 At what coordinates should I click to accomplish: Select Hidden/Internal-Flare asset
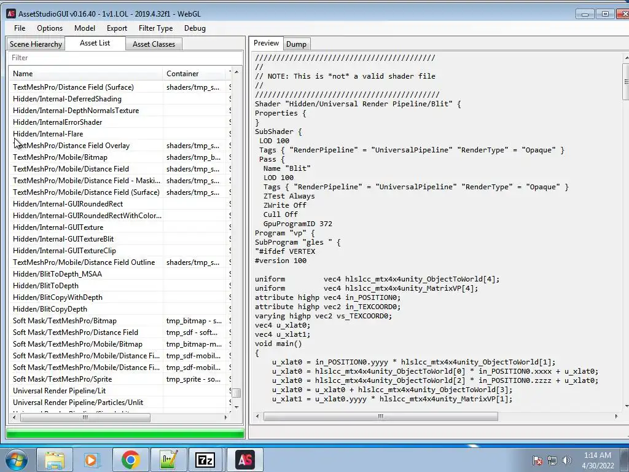[x=120, y=133]
